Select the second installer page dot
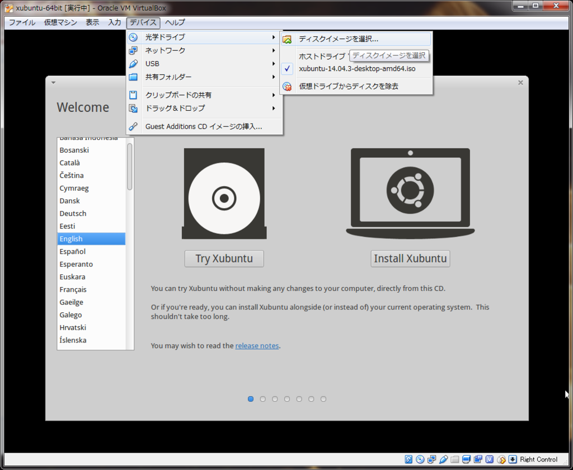Screen dimensions: 573x470 pos(263,399)
